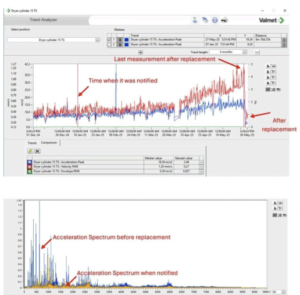Toggle the Velocity RMS trend checkbox

point(30,167)
